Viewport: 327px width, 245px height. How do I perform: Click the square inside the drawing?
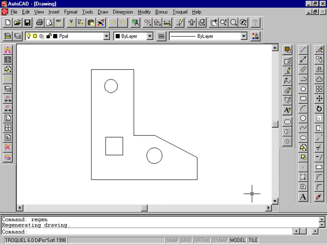(114, 146)
